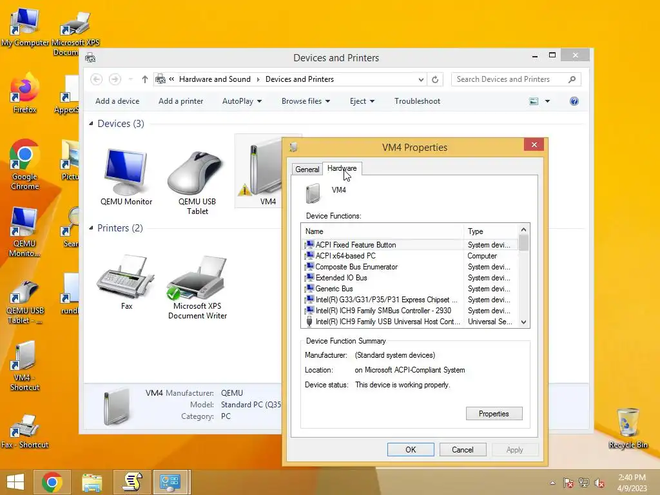The width and height of the screenshot is (660, 495).
Task: Select Intel(R) ICH9 Family SMBus Controller row
Action: click(x=410, y=310)
